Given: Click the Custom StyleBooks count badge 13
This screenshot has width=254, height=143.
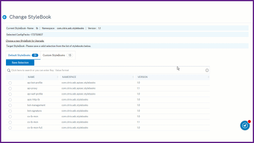Looking at the screenshot, I should pyautogui.click(x=70, y=55).
